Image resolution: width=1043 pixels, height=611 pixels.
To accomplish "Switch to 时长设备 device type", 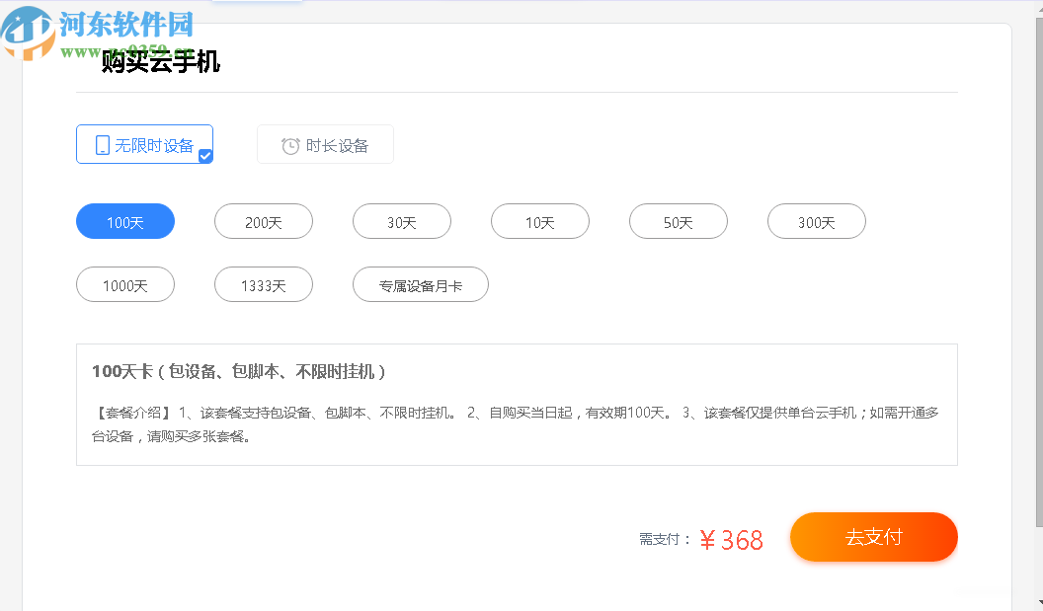I will (325, 144).
